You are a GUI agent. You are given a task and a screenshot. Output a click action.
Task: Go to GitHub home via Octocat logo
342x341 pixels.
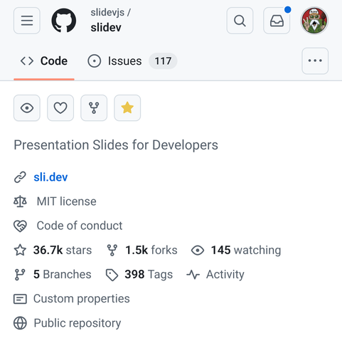[64, 21]
